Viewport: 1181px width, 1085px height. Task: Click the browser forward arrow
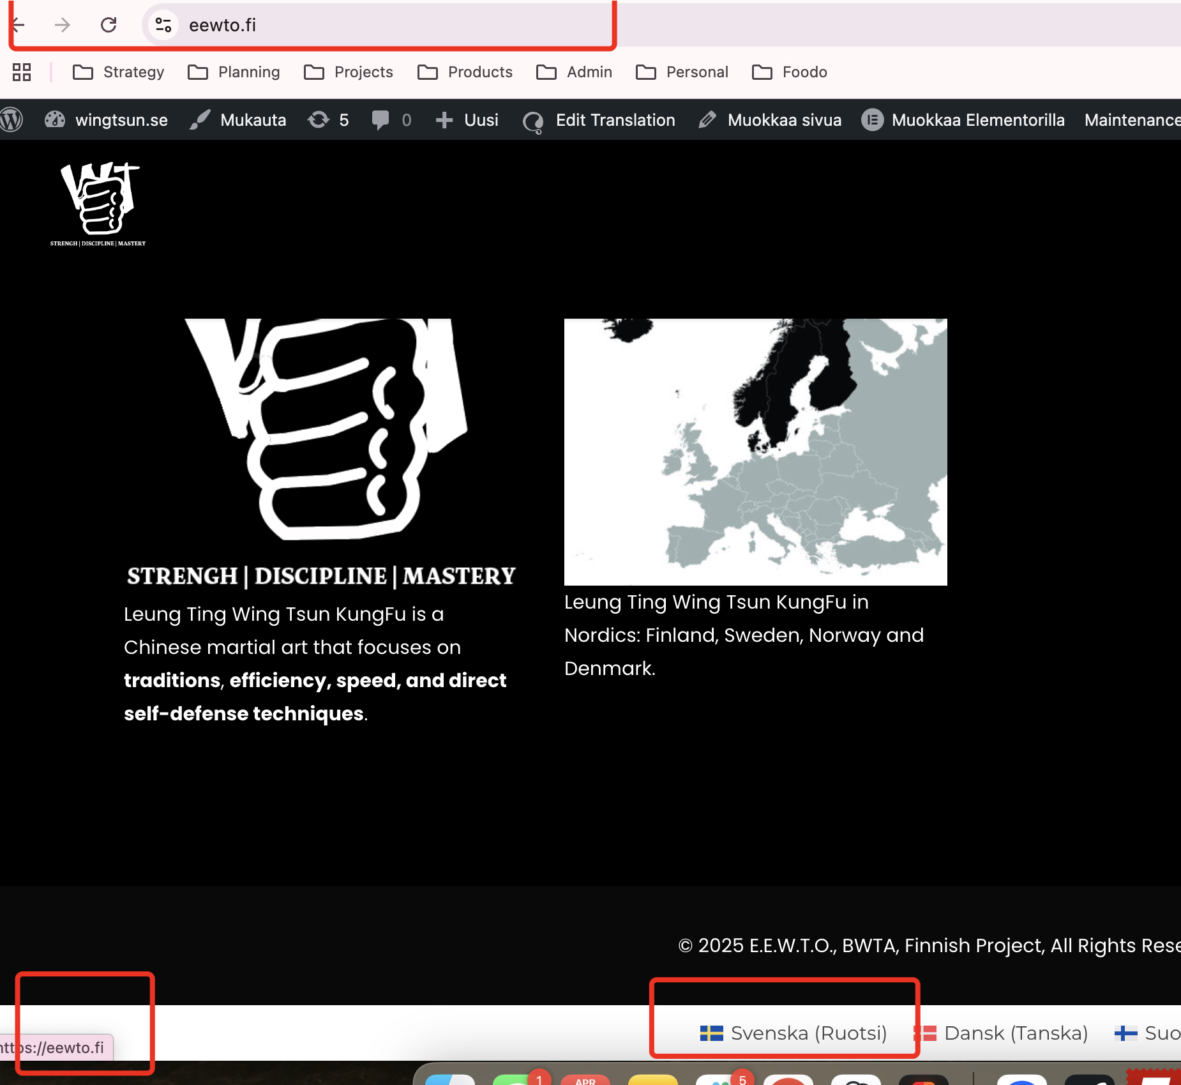click(62, 25)
